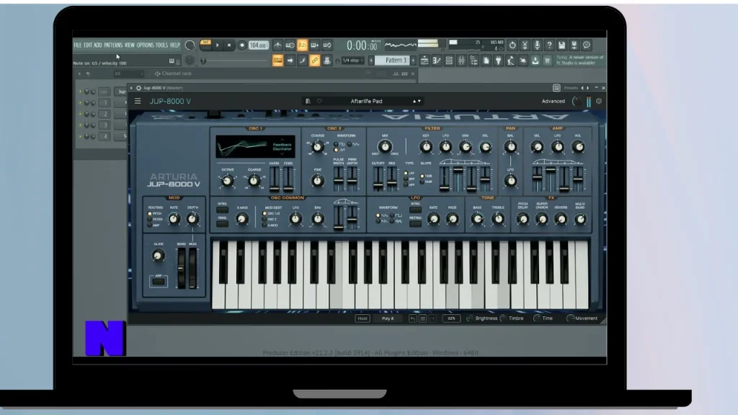
Task: Toggle the RING button in OSC COMMON
Action: point(222,224)
